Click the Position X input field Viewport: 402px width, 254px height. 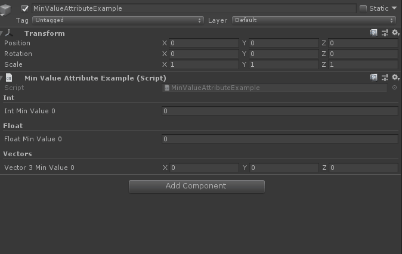pyautogui.click(x=204, y=44)
